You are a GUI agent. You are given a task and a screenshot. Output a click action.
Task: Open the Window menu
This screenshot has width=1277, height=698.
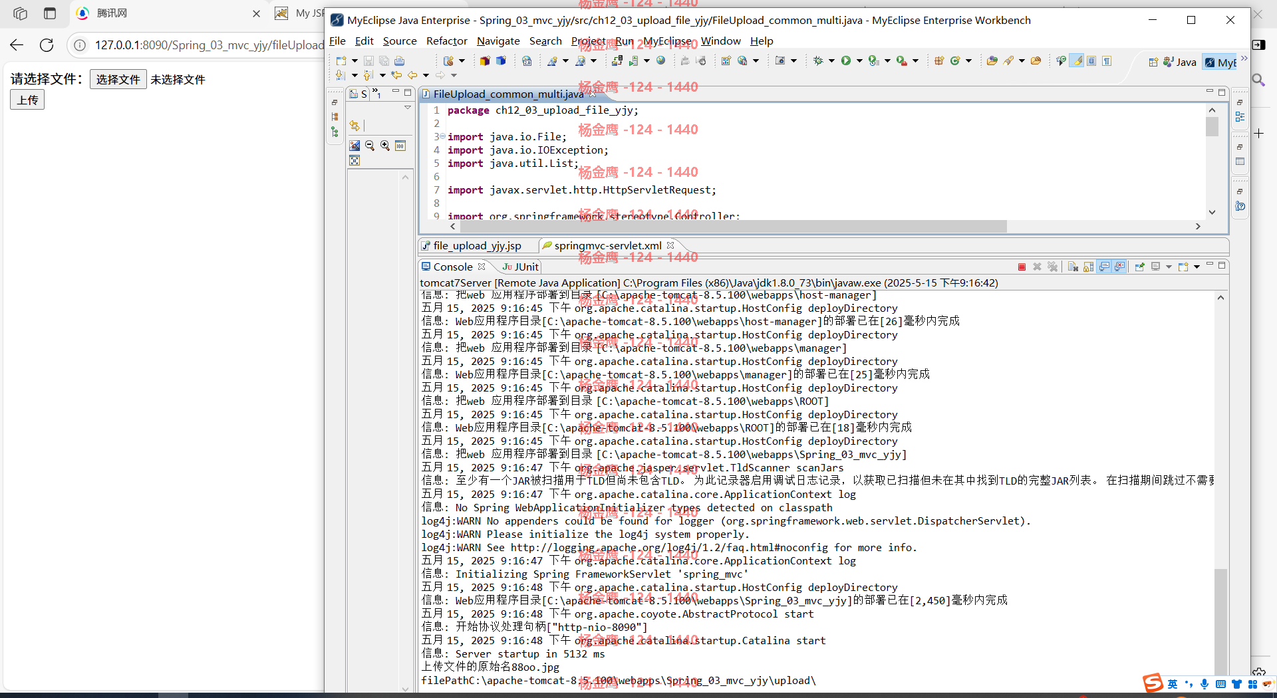pyautogui.click(x=720, y=41)
